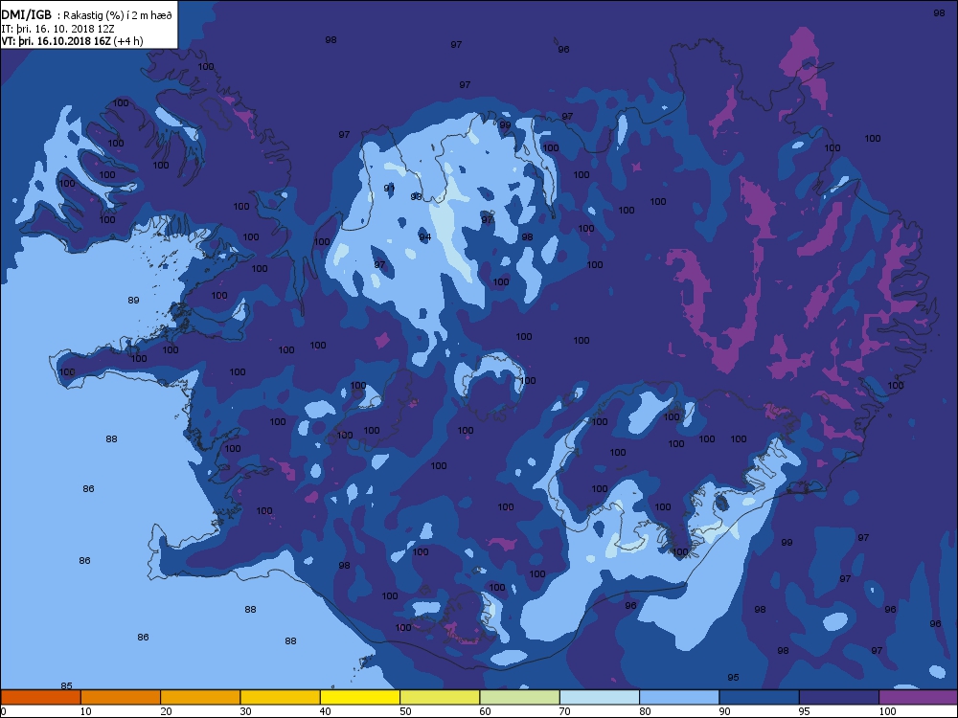
Task: Pick the light green 60–70 legend swatch
Action: tap(520, 697)
